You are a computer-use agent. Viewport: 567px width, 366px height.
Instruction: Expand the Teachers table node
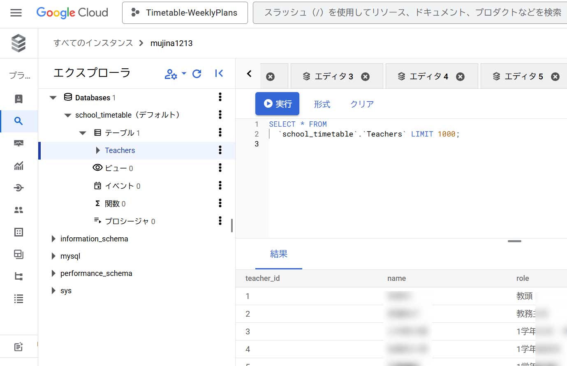coord(98,151)
